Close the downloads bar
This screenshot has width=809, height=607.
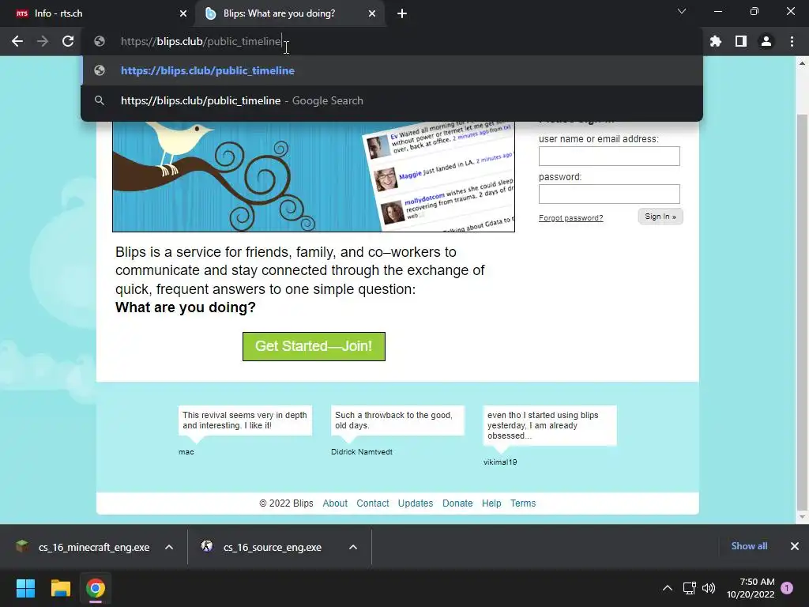795,546
